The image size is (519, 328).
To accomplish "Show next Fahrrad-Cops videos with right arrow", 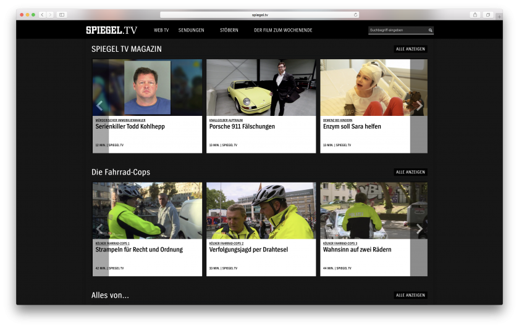I will 419,229.
